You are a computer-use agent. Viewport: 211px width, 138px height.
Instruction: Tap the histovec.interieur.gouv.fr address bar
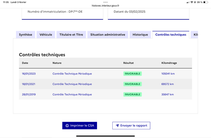click(x=105, y=6)
